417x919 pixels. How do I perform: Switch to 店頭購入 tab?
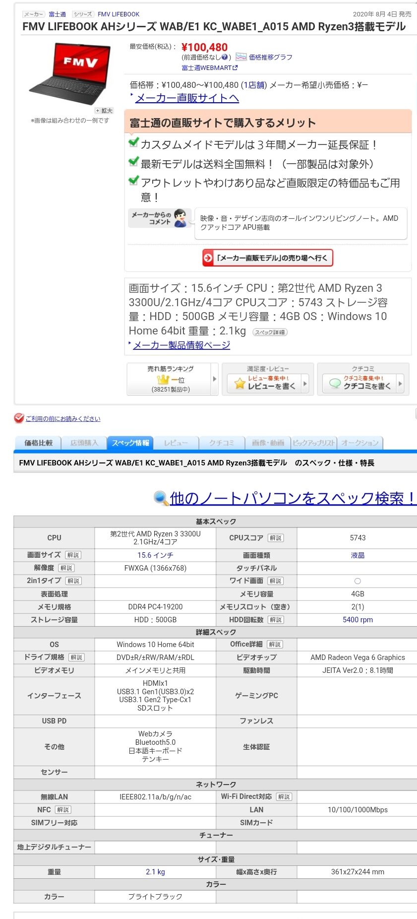(84, 443)
